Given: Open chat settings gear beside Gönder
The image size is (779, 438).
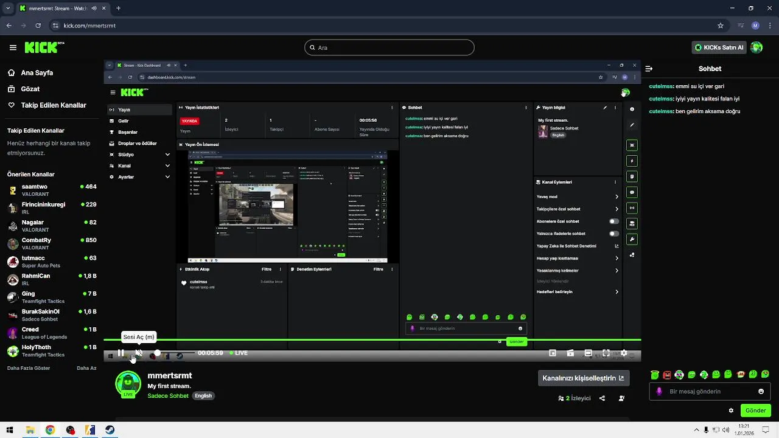Looking at the screenshot, I should [731, 411].
